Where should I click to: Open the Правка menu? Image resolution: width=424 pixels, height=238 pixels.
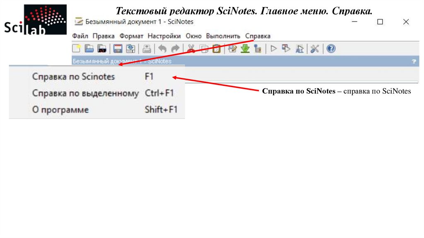(x=104, y=36)
